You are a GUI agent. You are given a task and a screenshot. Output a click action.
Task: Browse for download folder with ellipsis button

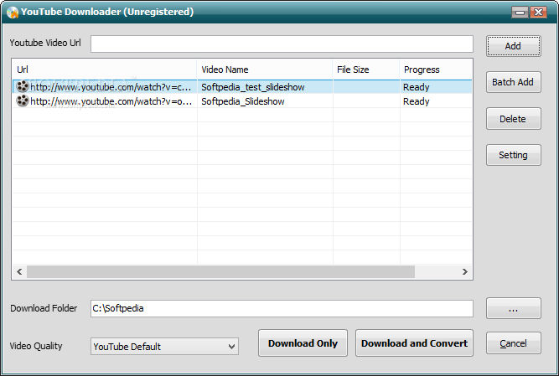coord(514,308)
